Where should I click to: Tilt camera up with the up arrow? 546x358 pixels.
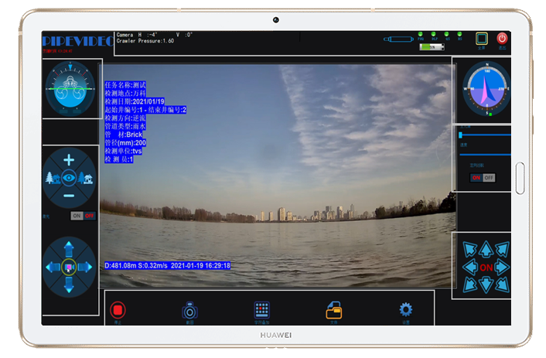[69, 247]
